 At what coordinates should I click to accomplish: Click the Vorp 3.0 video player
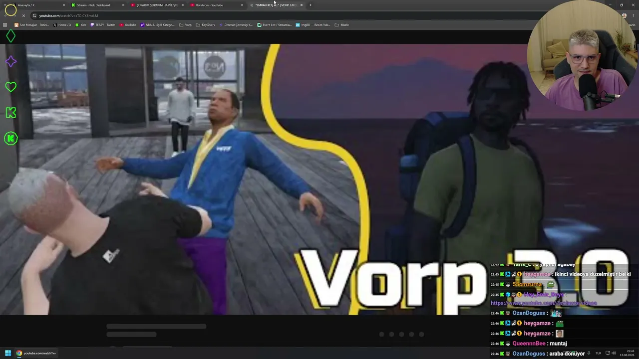click(x=319, y=179)
